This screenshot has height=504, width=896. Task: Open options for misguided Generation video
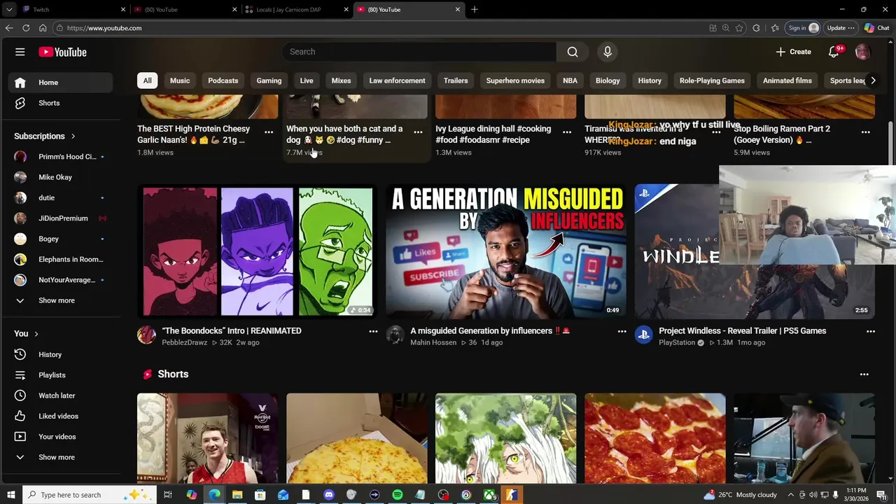point(622,331)
